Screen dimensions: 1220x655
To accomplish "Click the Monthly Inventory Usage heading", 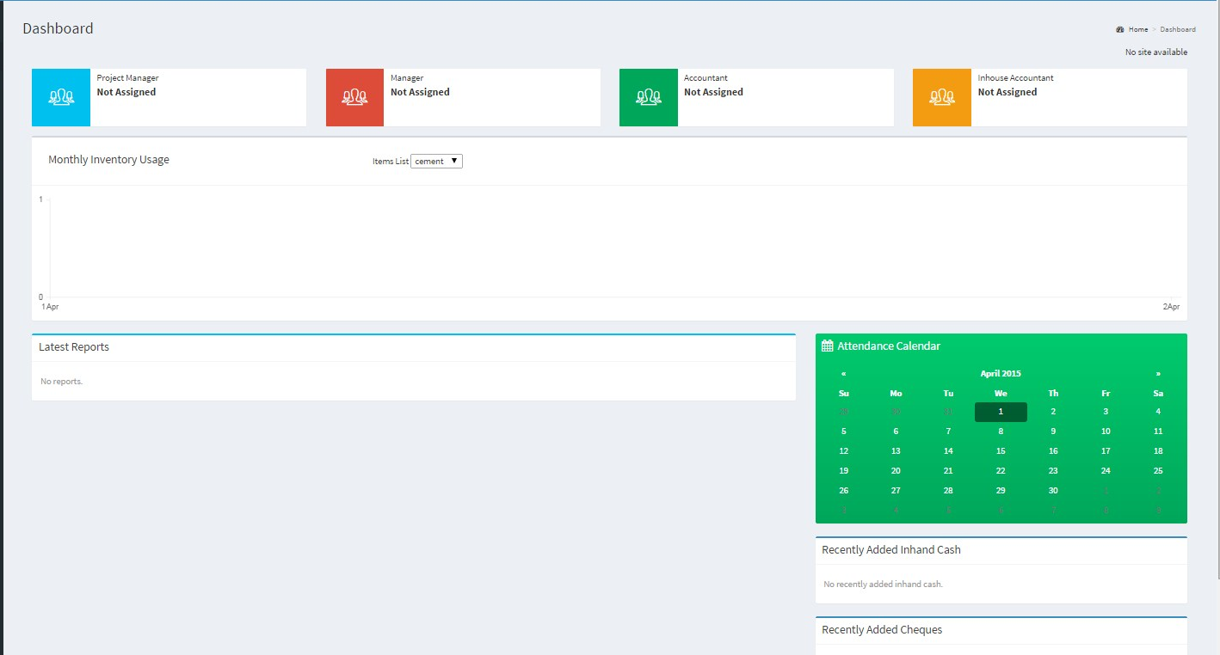I will [108, 160].
